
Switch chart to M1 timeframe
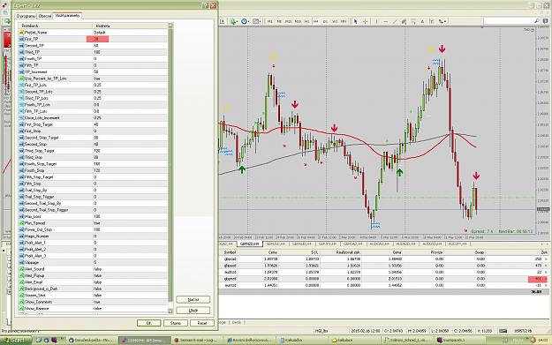(270, 21)
